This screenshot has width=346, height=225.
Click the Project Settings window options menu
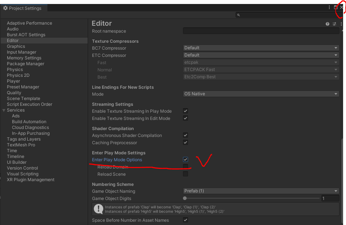point(329,8)
